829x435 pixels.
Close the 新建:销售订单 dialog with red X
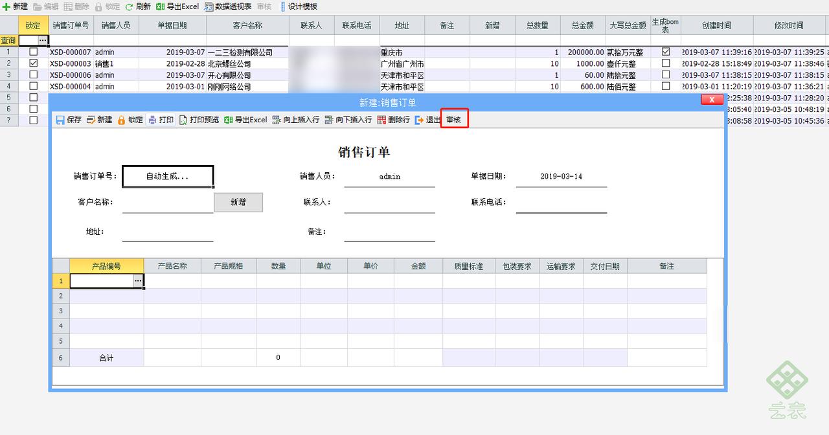coord(712,99)
